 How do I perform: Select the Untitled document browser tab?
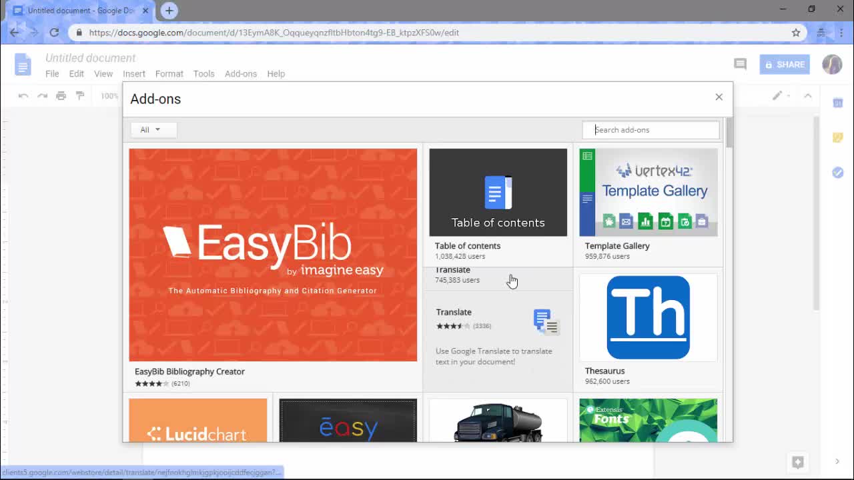tap(81, 11)
